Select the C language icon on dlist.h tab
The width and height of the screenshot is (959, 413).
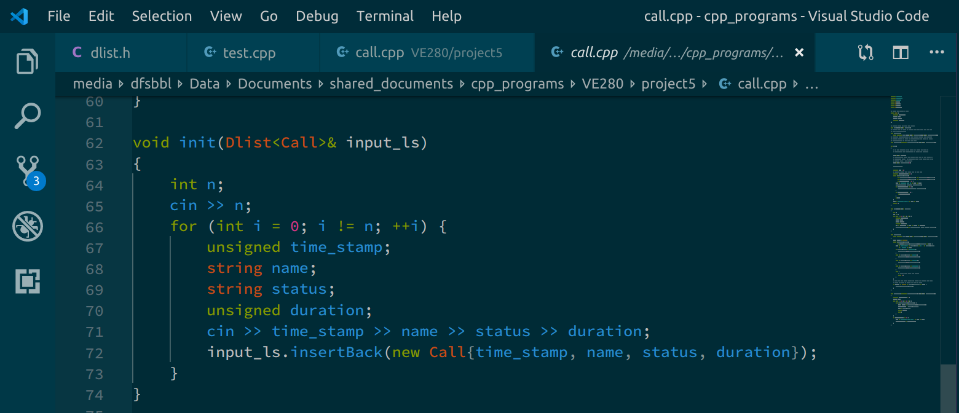coord(77,52)
